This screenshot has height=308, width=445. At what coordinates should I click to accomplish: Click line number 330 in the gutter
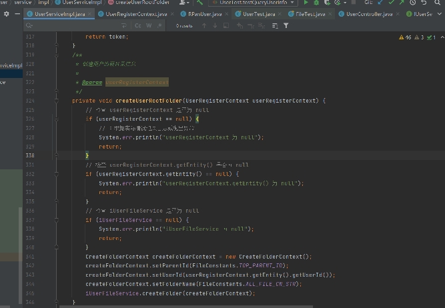30,156
